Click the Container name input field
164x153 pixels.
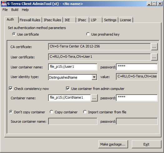click(x=69, y=98)
